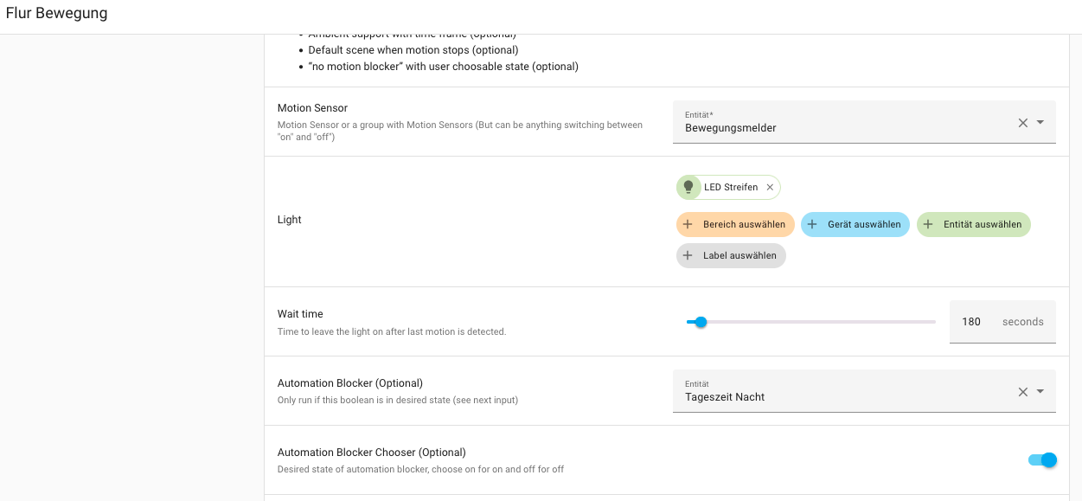The image size is (1082, 501).
Task: Toggle the Automation Blocker Chooser switch
Action: [1042, 460]
